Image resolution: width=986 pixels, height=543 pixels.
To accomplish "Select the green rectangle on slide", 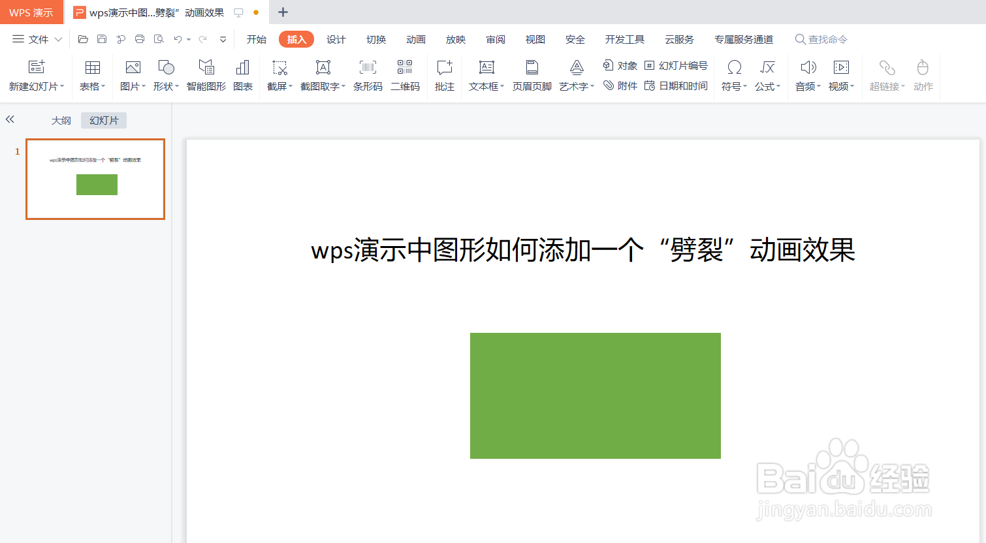I will (x=596, y=396).
